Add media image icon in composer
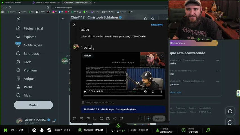This screenshot has height=135, width=240. pyautogui.click(x=75, y=119)
